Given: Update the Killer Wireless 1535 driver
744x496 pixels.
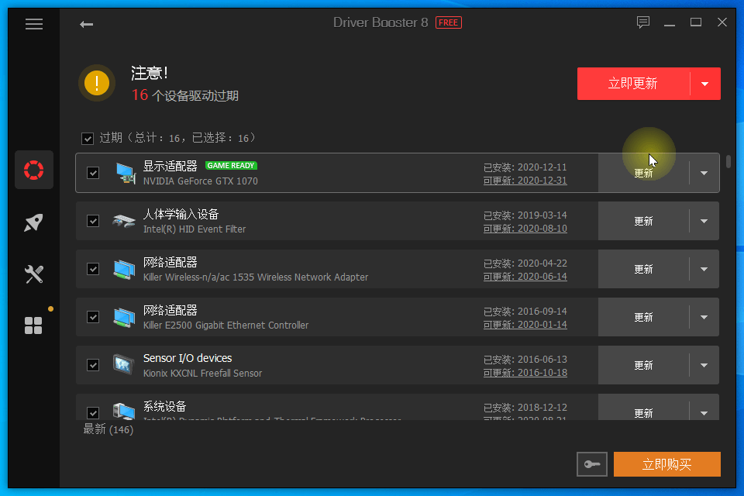Looking at the screenshot, I should (x=643, y=269).
